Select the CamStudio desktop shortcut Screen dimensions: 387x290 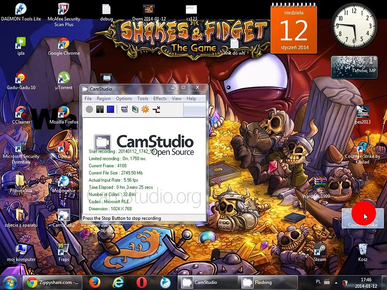(x=64, y=218)
